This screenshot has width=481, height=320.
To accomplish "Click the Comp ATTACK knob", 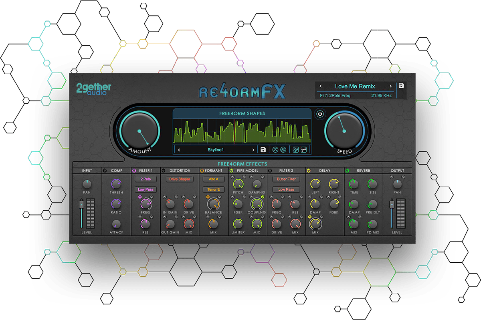I will pos(116,224).
